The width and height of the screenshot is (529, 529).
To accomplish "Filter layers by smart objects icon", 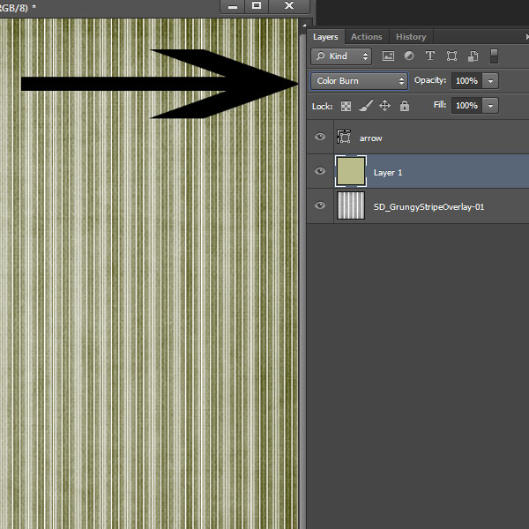I will click(x=473, y=56).
